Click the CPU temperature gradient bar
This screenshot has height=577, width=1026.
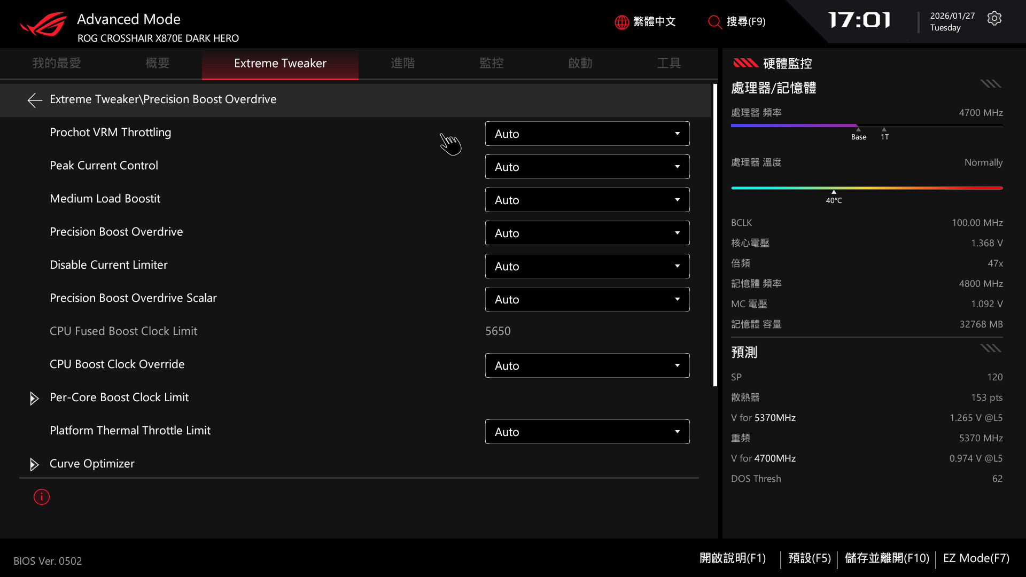[866, 188]
